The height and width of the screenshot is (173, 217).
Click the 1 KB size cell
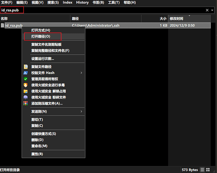[x=163, y=26]
